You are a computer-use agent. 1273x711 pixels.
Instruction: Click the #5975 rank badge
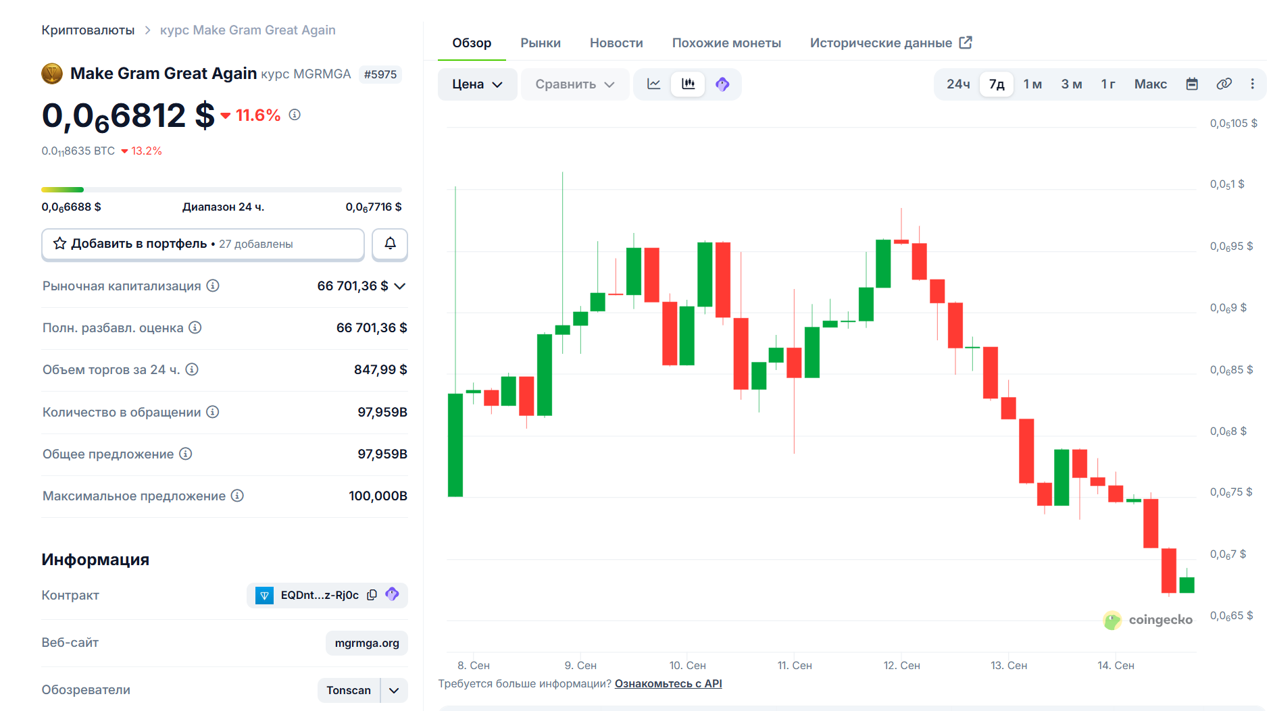point(380,74)
